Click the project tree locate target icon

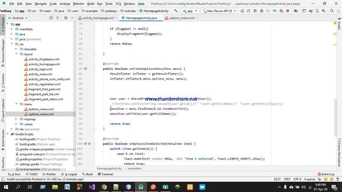pyautogui.click(x=51, y=18)
